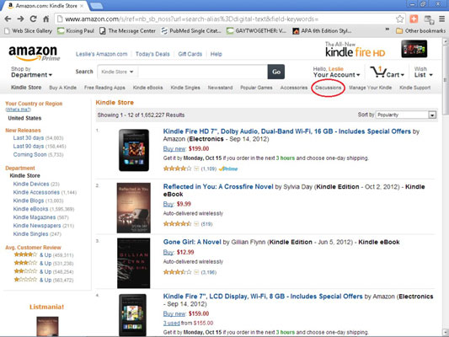
Task: Bookmark this page with the star icon
Action: 400,19
